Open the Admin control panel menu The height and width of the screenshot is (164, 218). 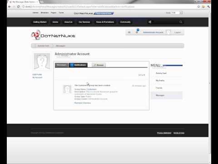tap(35, 13)
